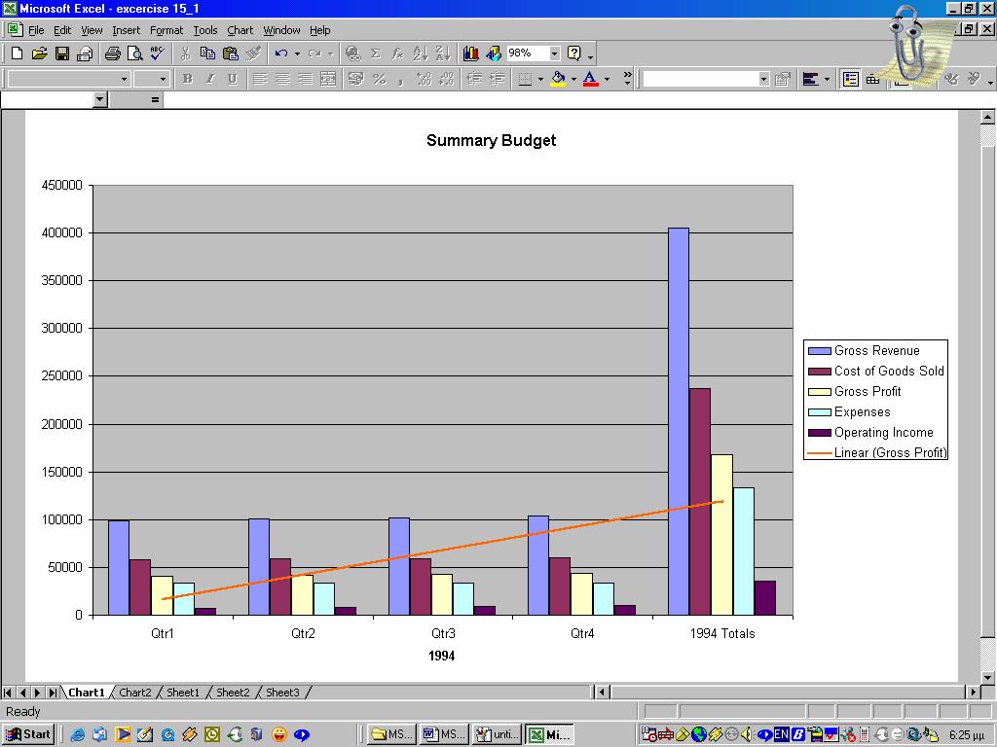
Task: Open the Chart menu
Action: 240,30
